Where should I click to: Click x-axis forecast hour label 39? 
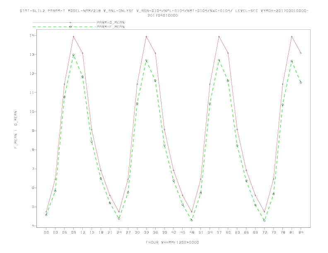tap(164, 232)
